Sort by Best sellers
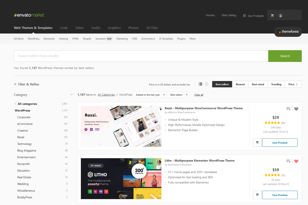 coord(222,84)
